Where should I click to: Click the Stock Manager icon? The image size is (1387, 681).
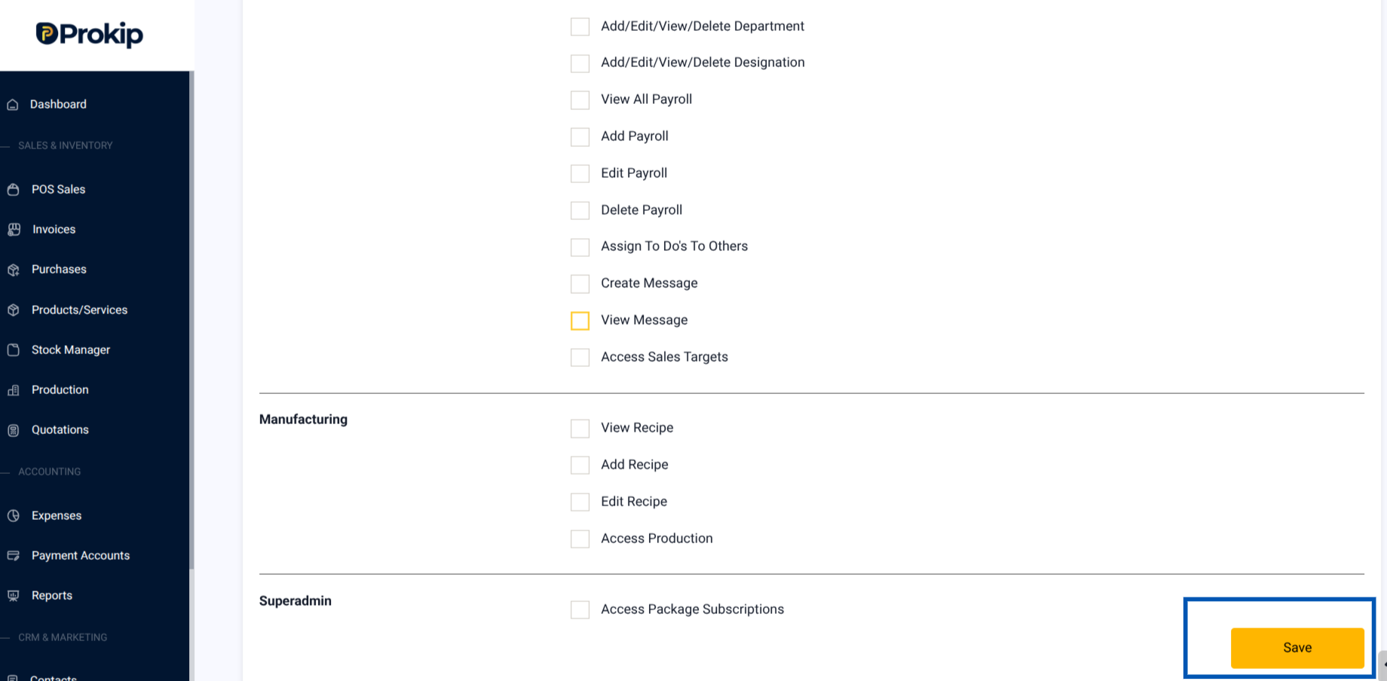coord(13,350)
